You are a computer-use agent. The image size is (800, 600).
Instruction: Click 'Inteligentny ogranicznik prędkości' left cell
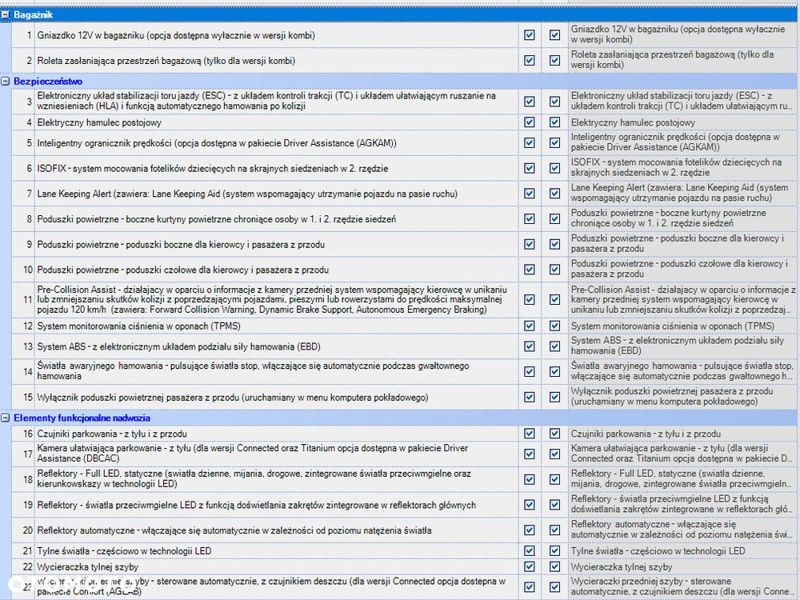[x=277, y=143]
